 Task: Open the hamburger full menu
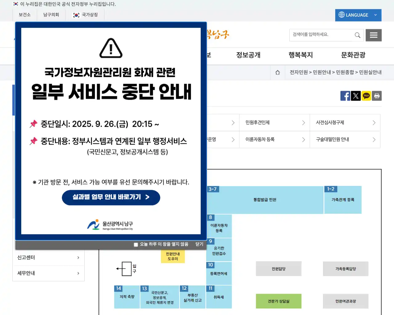pos(374,35)
